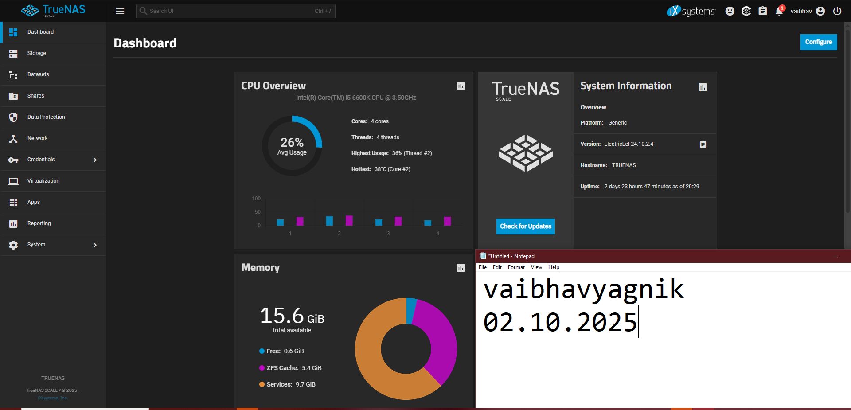Copy the version with the clipboard icon
The image size is (851, 410).
pyautogui.click(x=703, y=144)
